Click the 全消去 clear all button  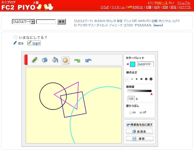(139, 132)
